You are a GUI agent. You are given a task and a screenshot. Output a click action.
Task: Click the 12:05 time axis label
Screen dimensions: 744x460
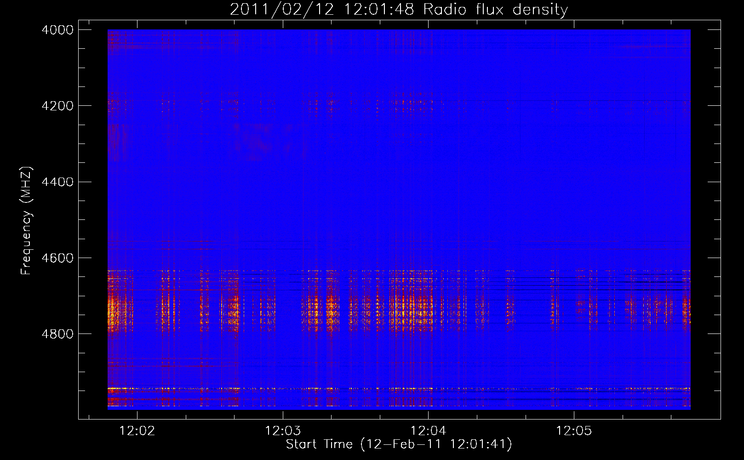click(574, 431)
